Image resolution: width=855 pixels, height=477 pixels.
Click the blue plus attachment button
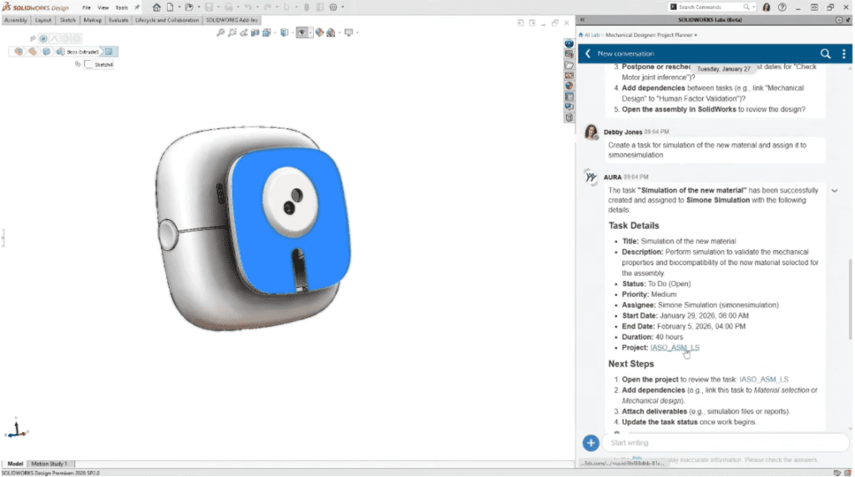[x=590, y=443]
